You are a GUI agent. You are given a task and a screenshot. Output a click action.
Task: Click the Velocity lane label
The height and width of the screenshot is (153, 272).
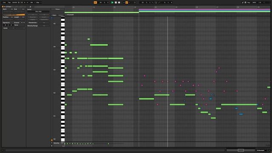(57, 143)
